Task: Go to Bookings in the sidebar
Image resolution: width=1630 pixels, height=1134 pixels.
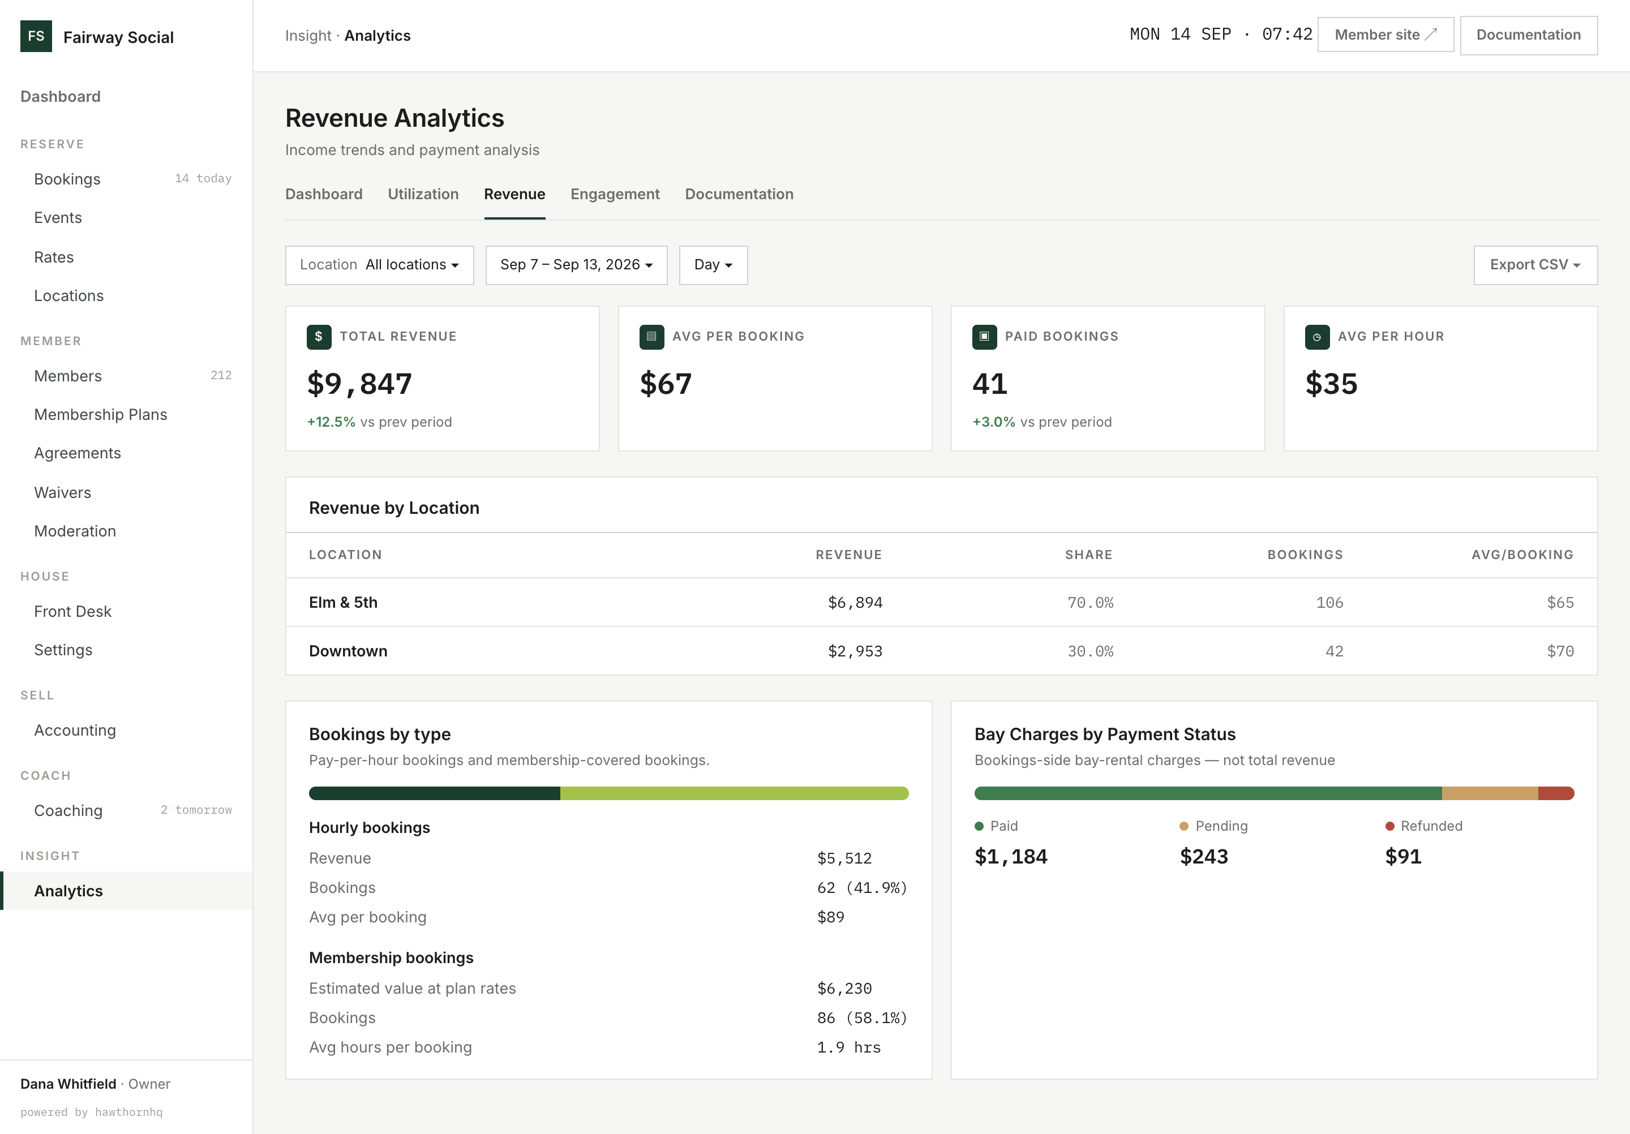Action: 126,179
